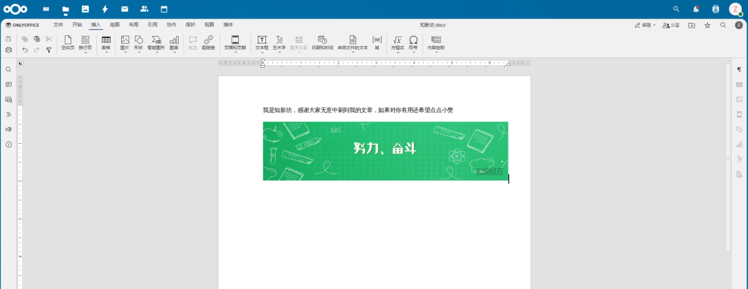748x289 pixels.
Task: Expand the 换行符 break options
Action: (85, 53)
